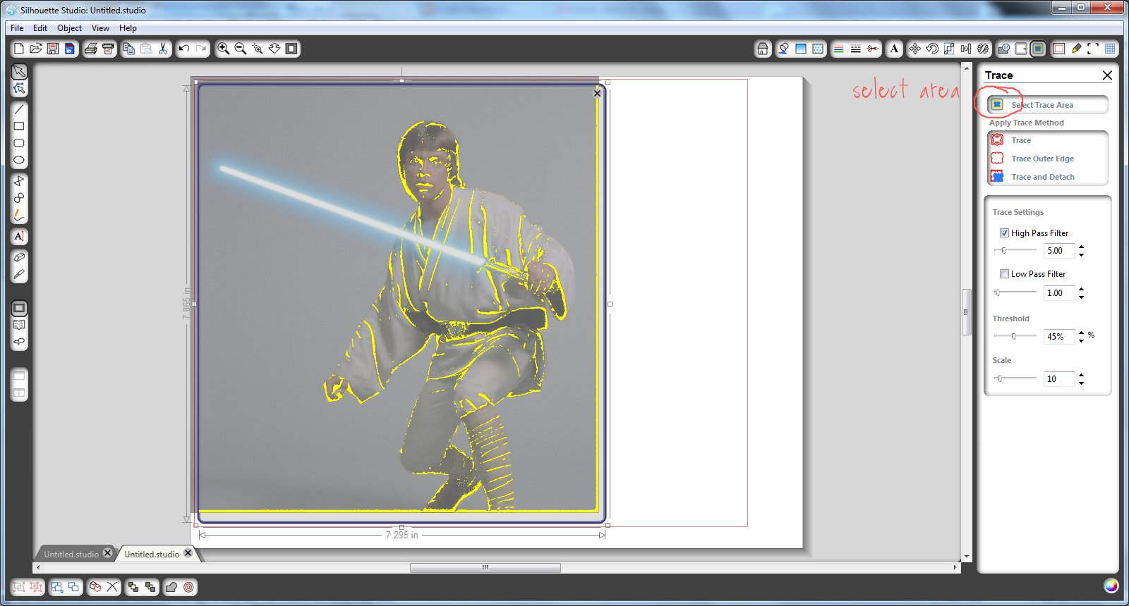Viewport: 1129px width, 606px height.
Task: Open the Rotate window
Action: [x=932, y=49]
